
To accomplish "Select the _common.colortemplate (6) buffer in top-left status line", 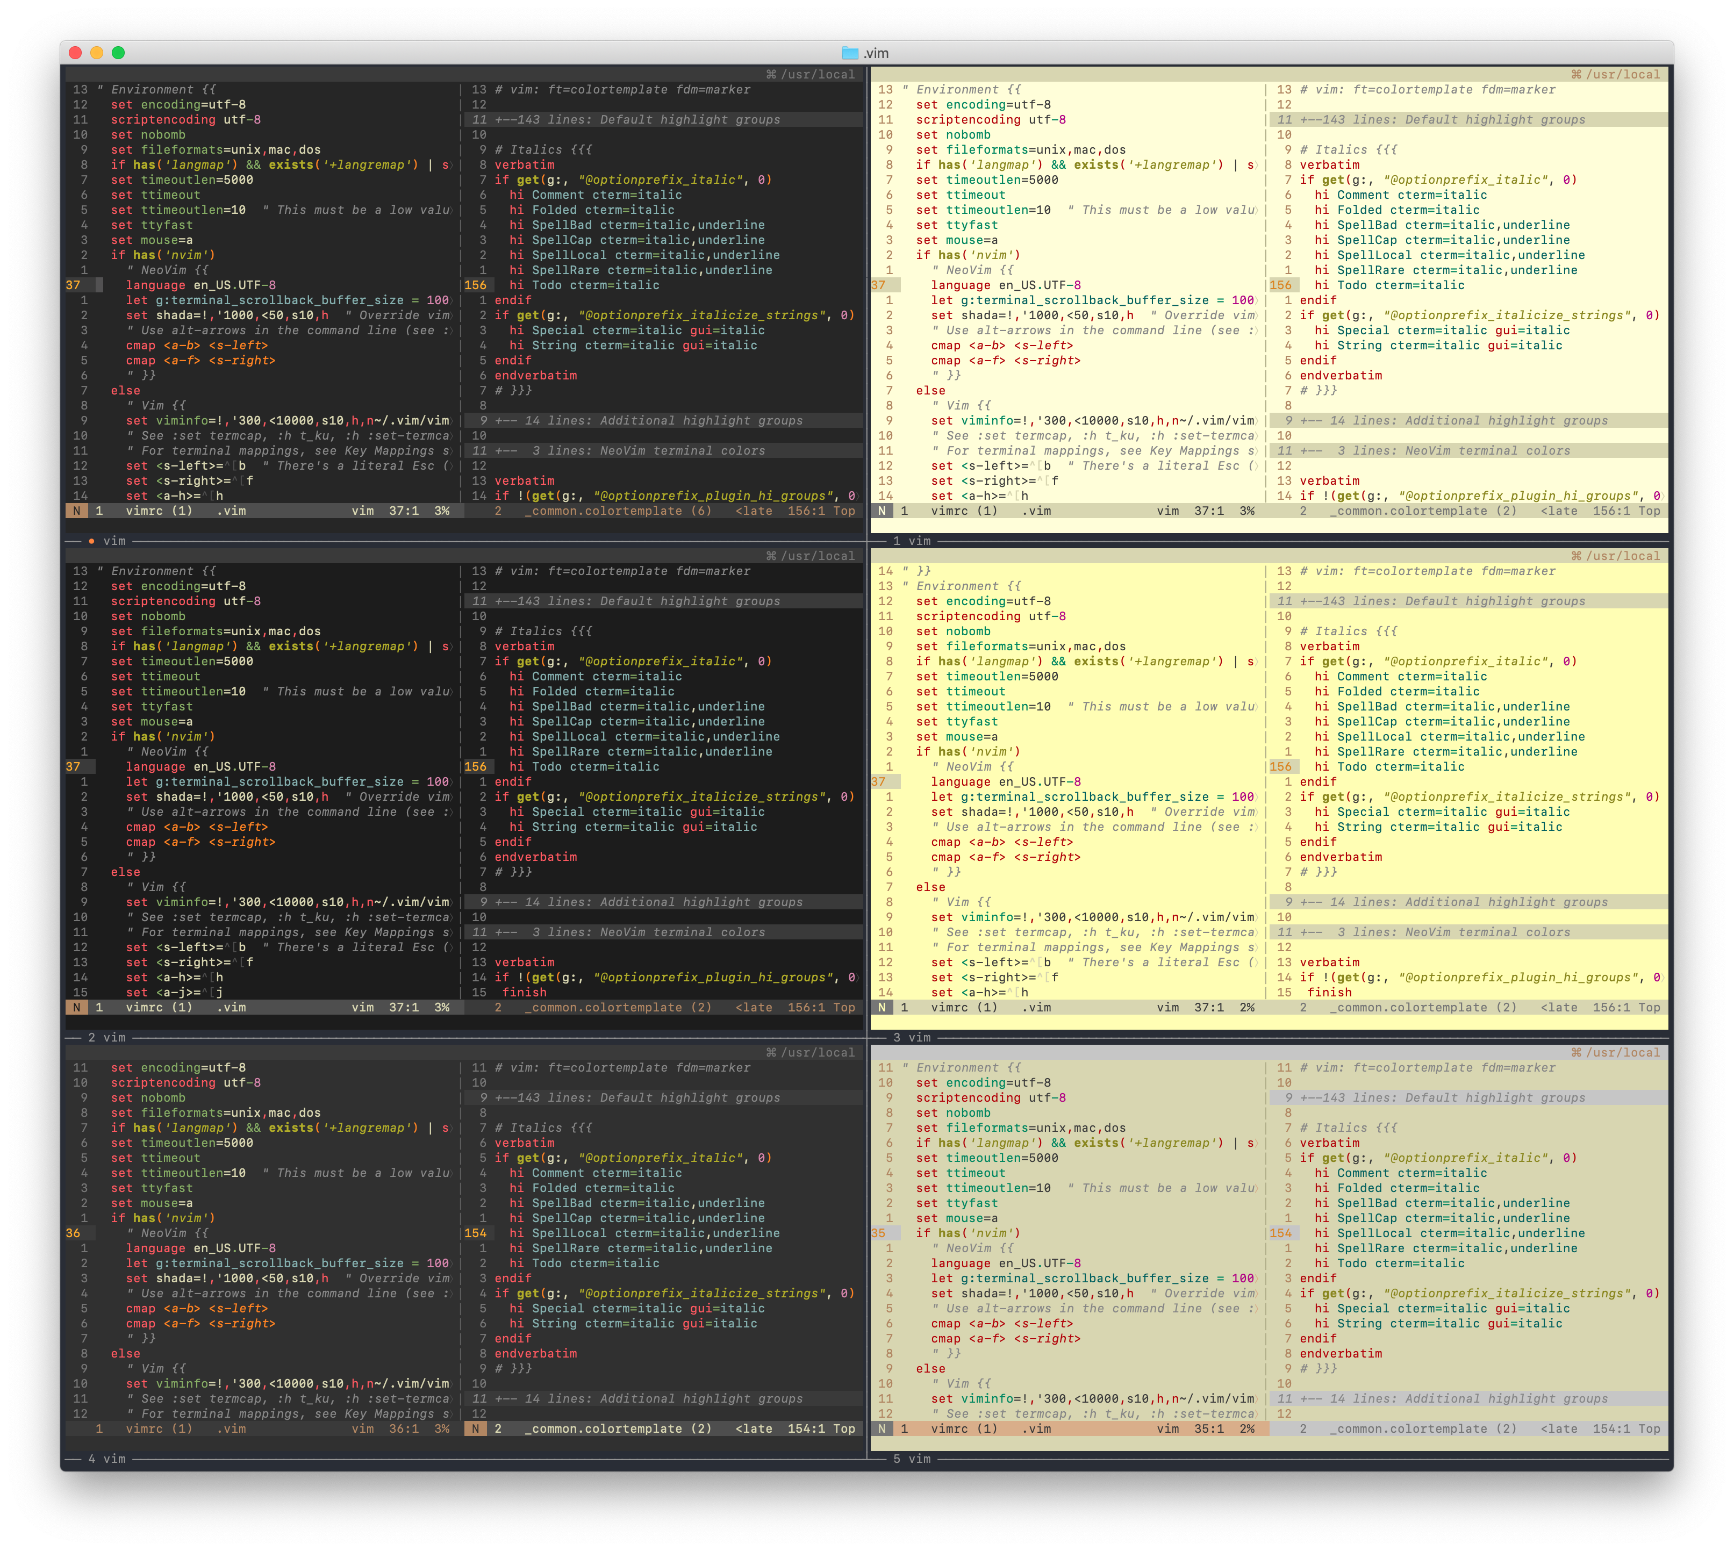I will (x=618, y=511).
